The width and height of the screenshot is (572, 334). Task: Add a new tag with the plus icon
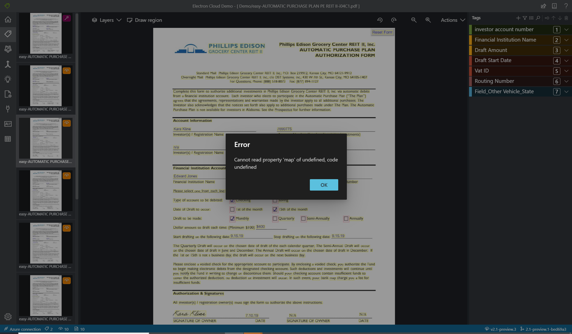(x=518, y=18)
